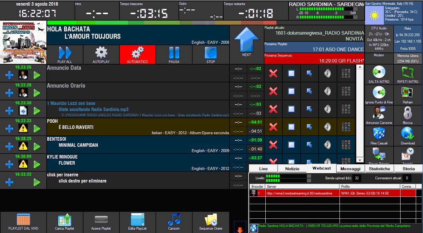Switch to the Notizie tab

[x=293, y=169]
